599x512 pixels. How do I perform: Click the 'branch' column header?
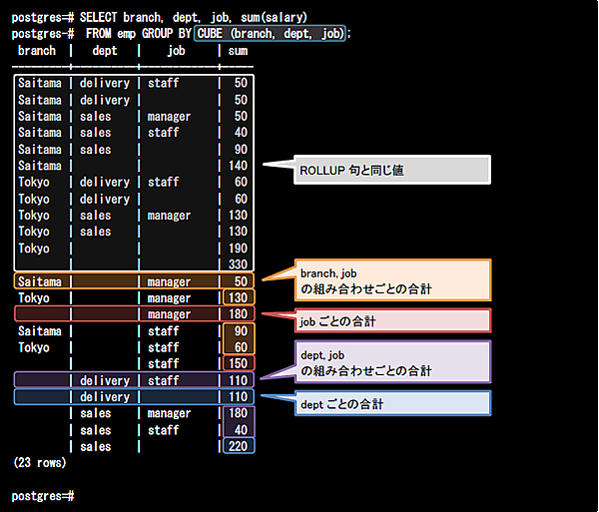(x=37, y=51)
